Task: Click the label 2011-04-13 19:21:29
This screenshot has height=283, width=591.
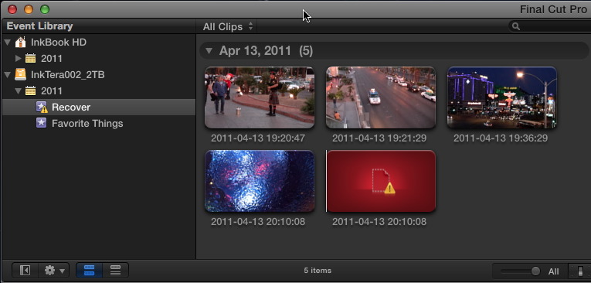Action: 379,138
